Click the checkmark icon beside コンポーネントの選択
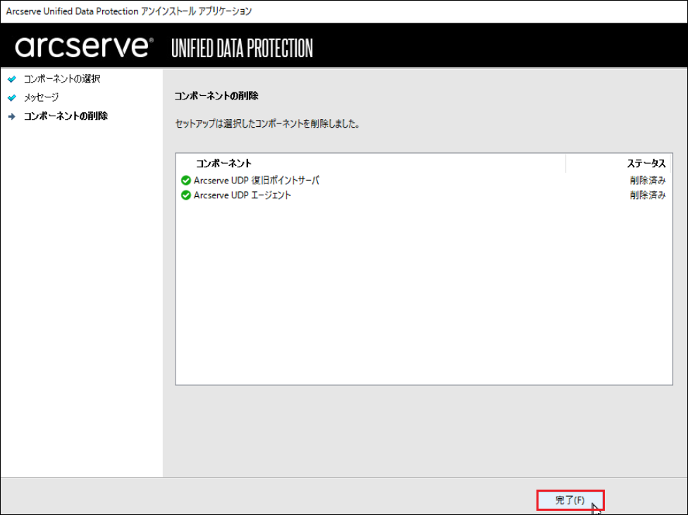688x515 pixels. click(12, 79)
